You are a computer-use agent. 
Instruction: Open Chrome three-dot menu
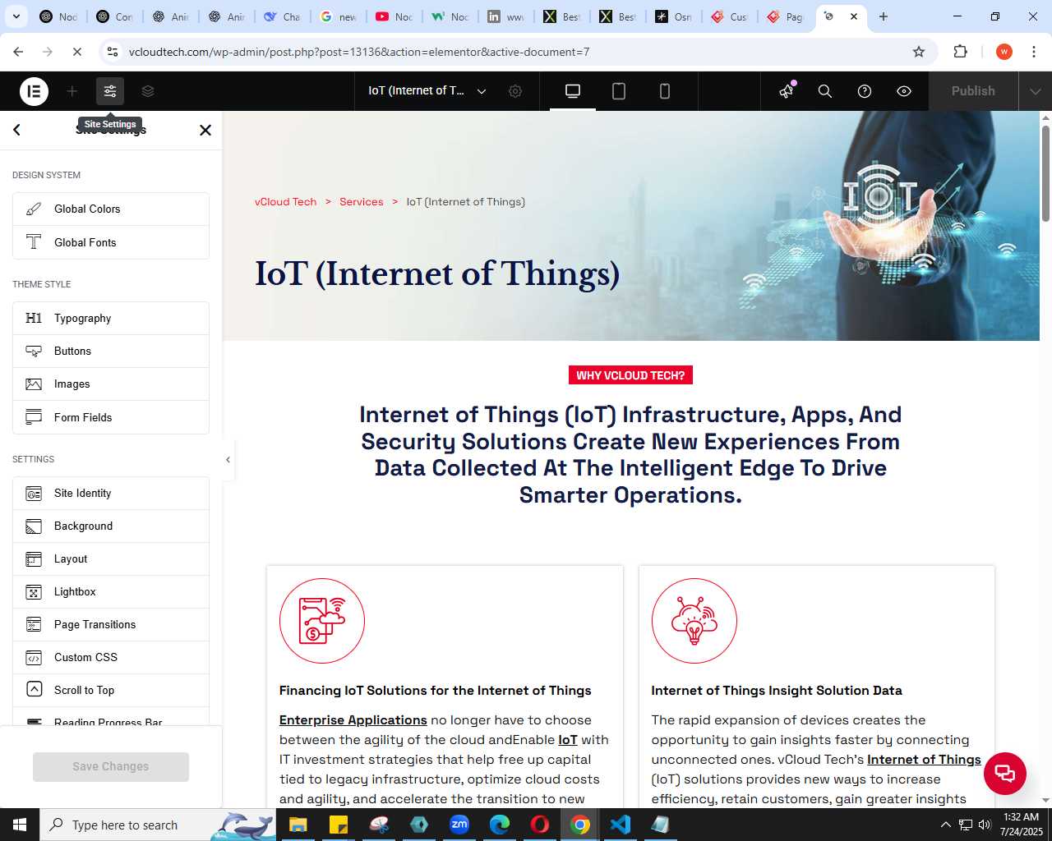[1034, 52]
